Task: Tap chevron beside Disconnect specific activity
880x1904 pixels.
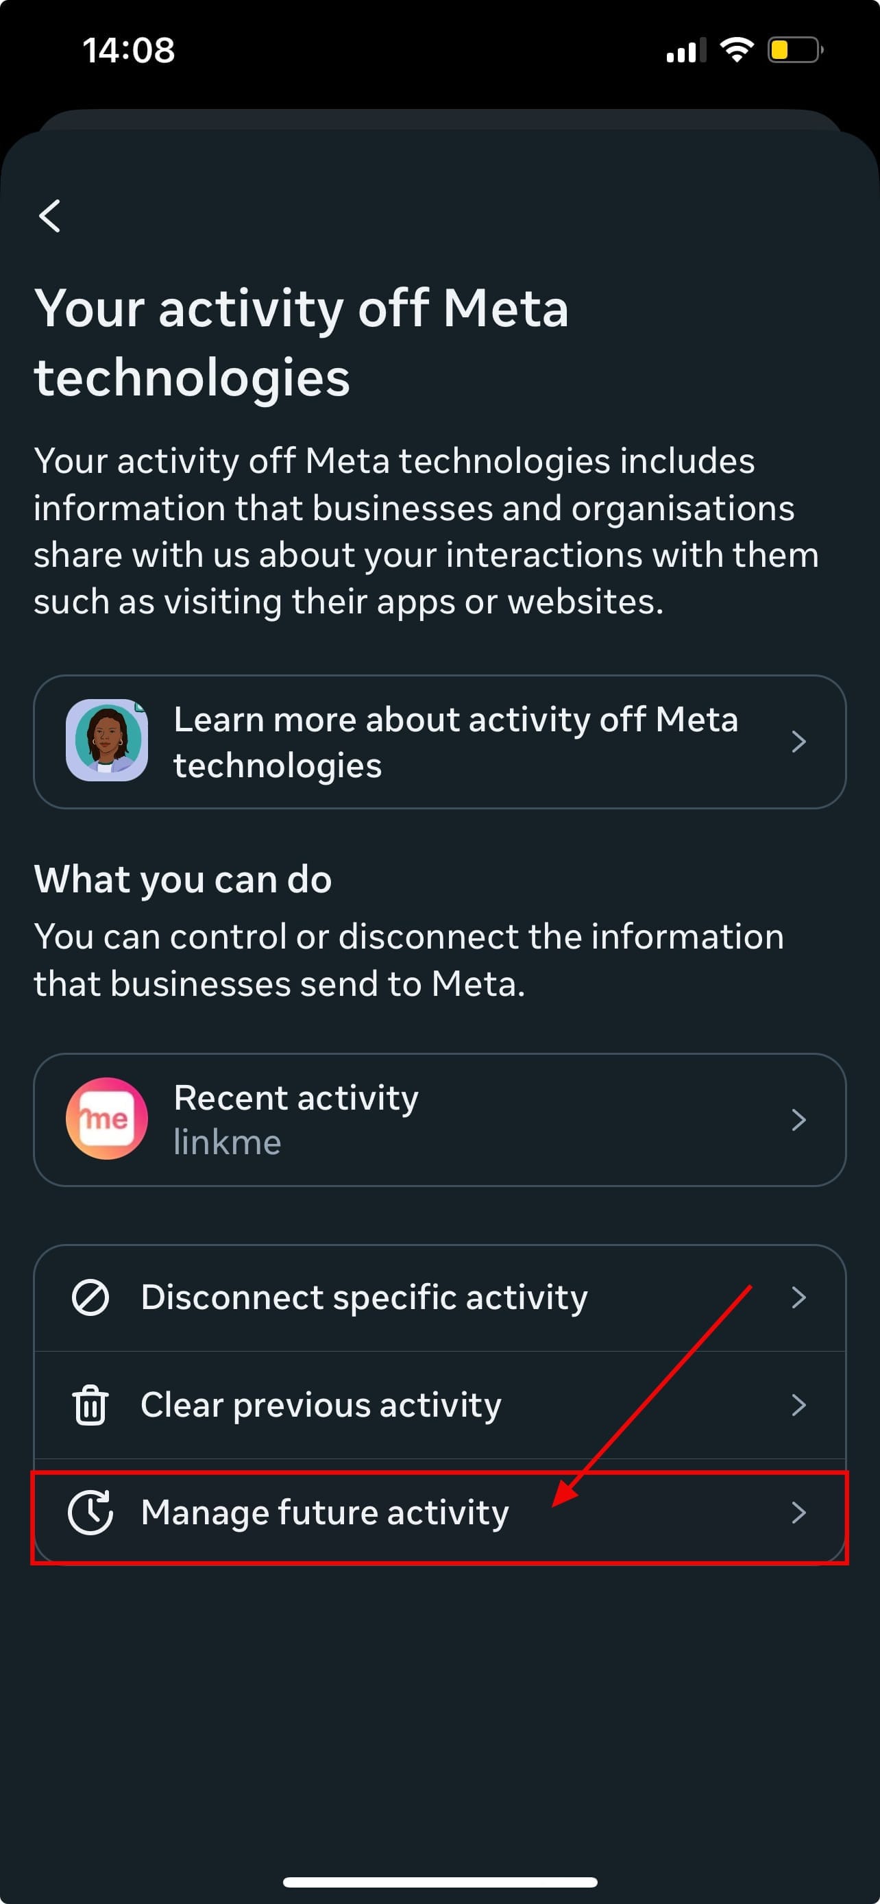Action: (798, 1297)
